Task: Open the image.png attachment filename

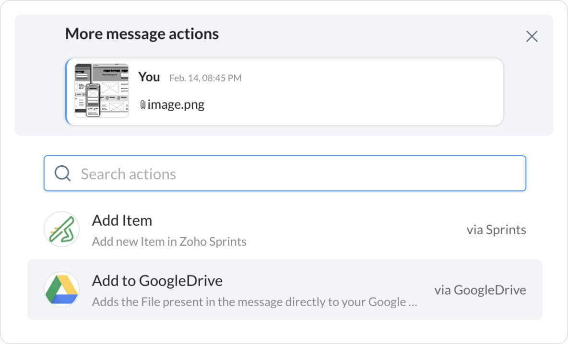Action: tap(176, 104)
